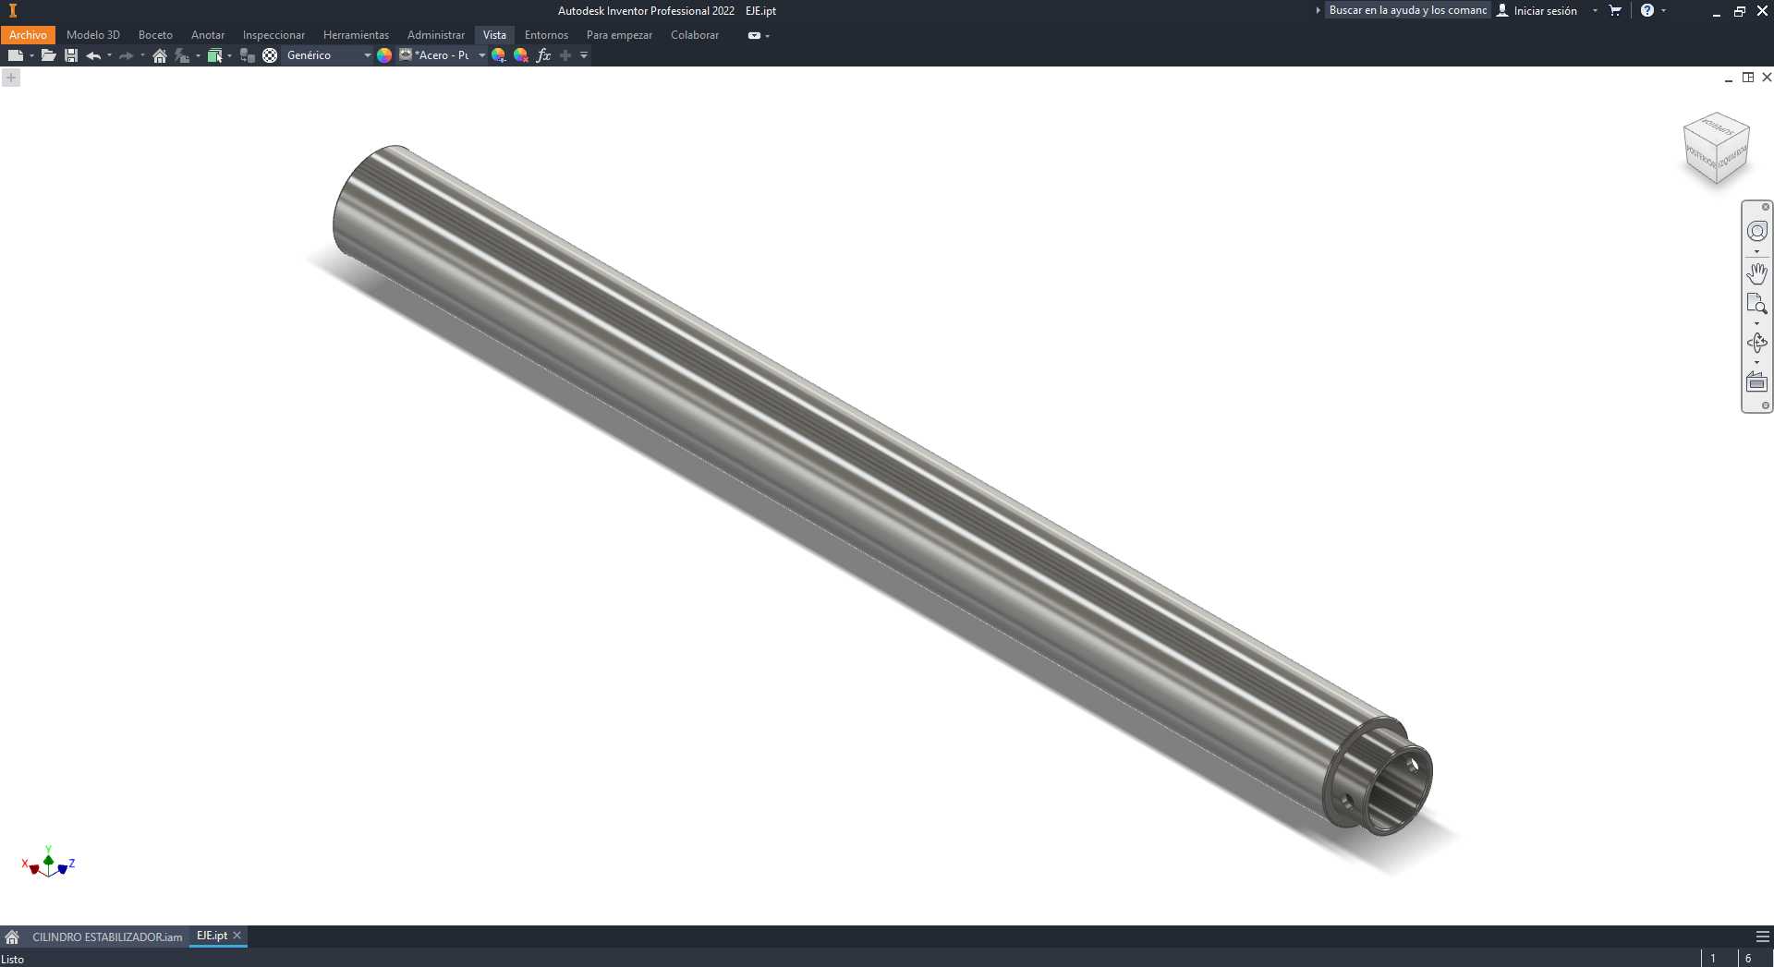Open the full navigation wheel
1774x967 pixels.
pos(1756,231)
